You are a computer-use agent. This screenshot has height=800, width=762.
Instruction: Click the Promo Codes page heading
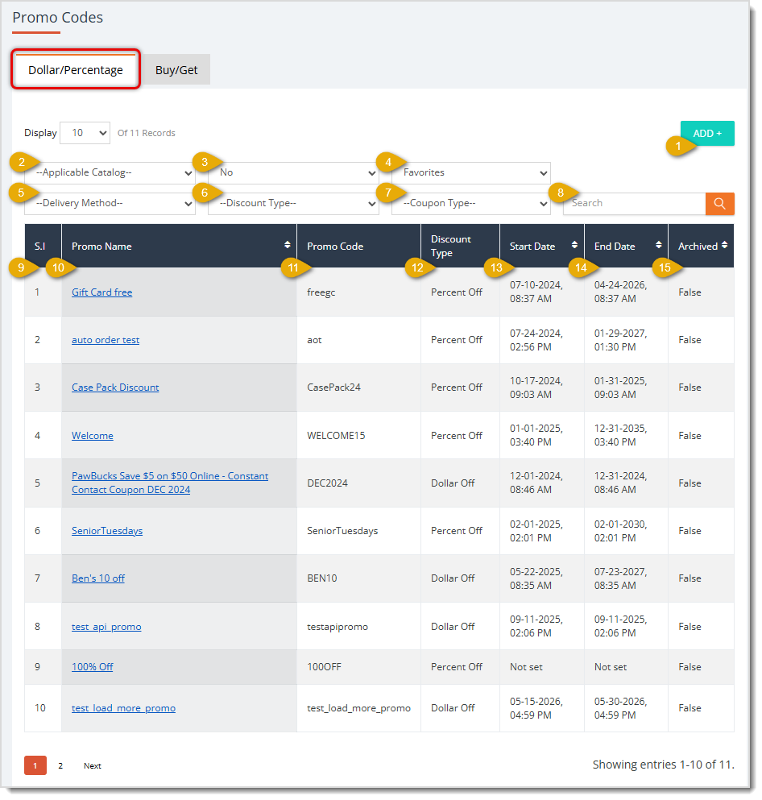point(58,18)
